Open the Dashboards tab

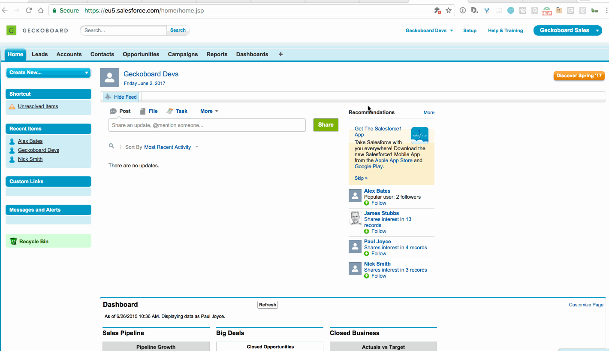252,54
